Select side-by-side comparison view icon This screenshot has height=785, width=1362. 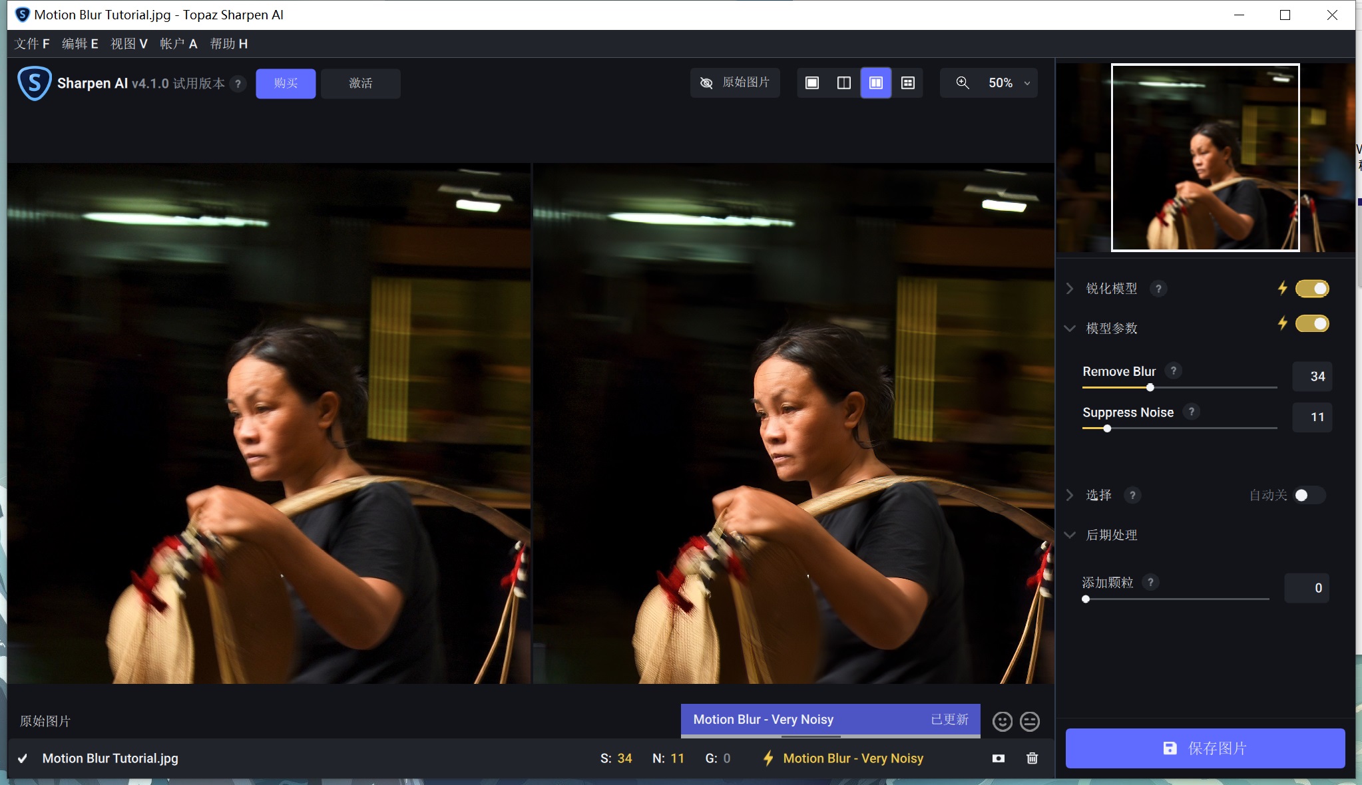coord(876,83)
